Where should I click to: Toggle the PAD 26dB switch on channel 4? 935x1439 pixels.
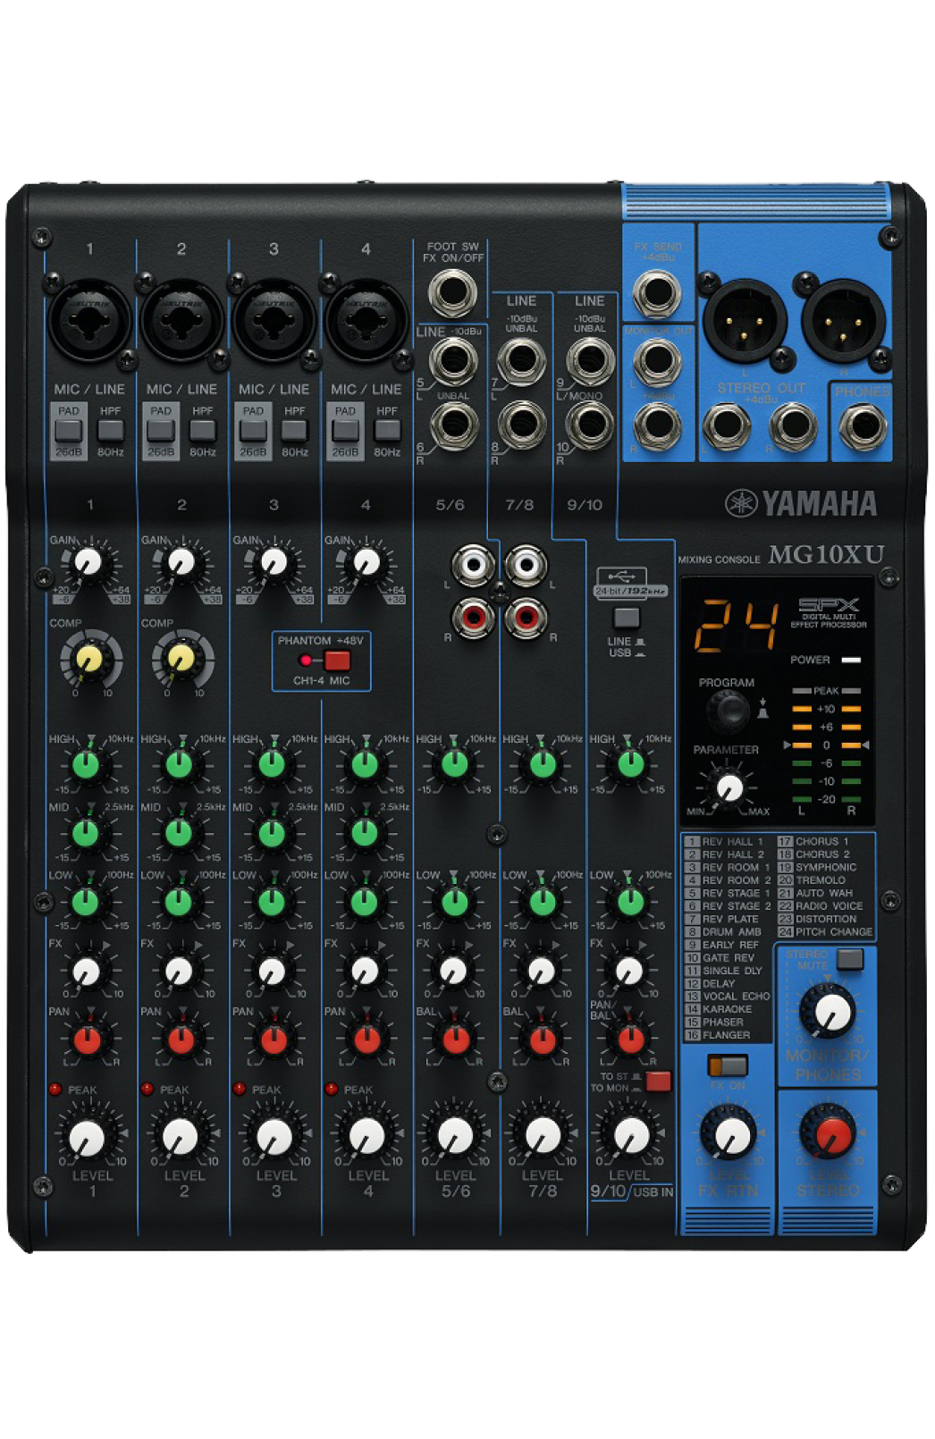tap(345, 431)
